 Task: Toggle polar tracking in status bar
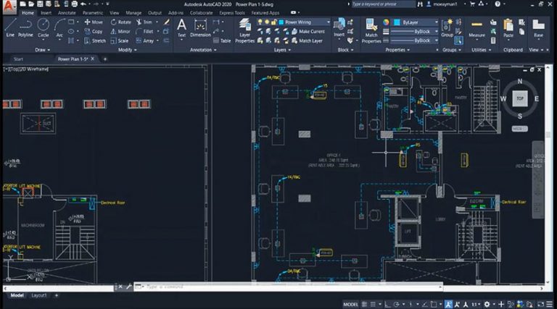[397, 304]
